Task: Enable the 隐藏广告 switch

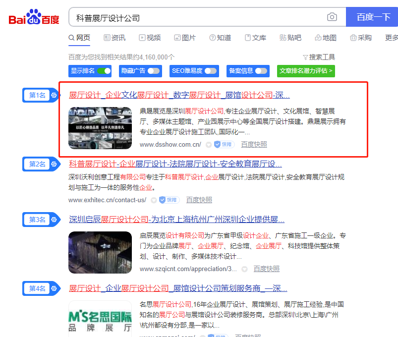Action: [154, 71]
